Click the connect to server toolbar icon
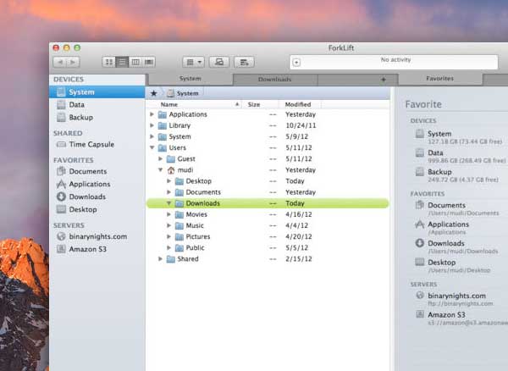The image size is (508, 371). tap(219, 62)
